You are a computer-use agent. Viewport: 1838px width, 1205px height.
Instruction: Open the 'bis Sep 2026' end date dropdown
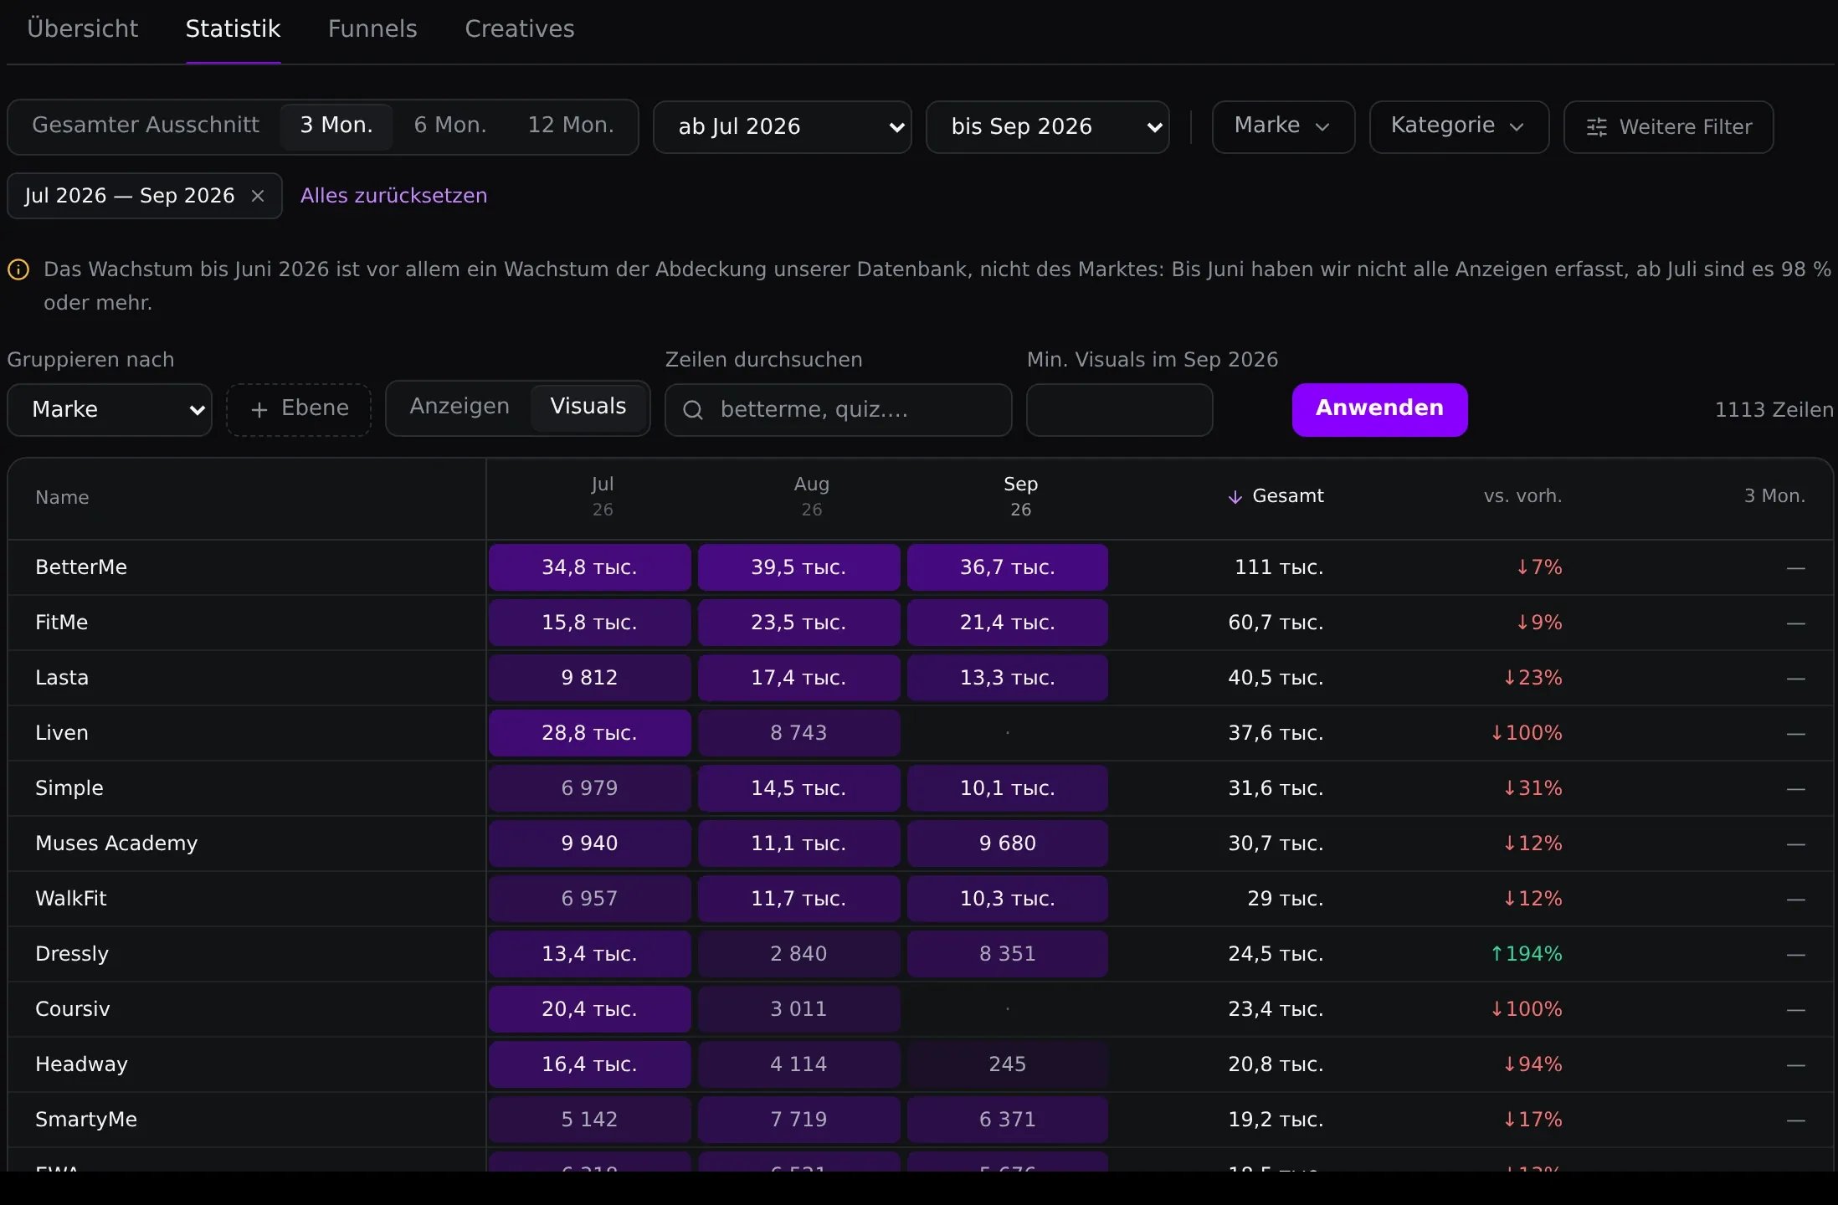(1048, 127)
